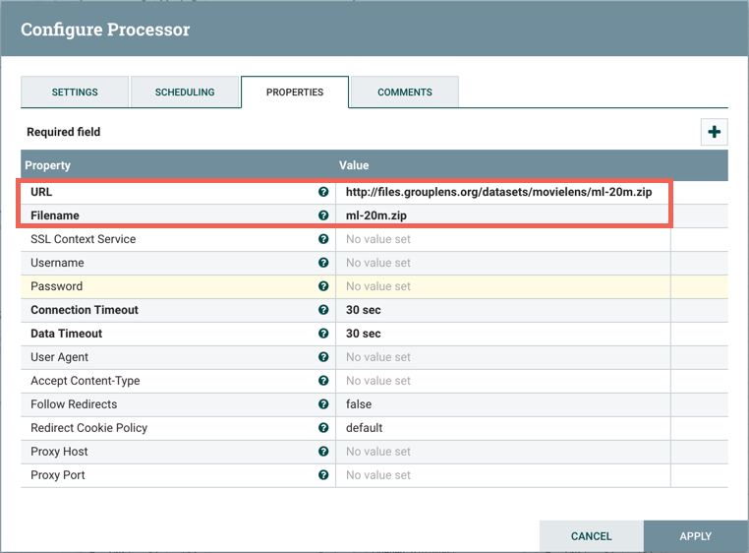Screen dimensions: 749x553
Task: Click help icon beside Filename property
Action: click(x=323, y=215)
